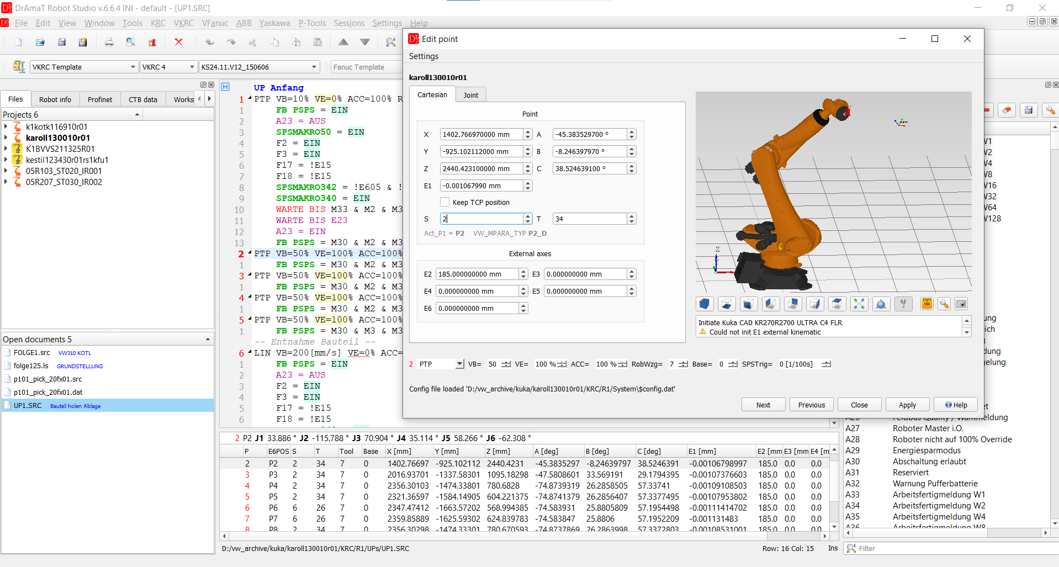Switch to the Joint tab
The height and width of the screenshot is (567, 1059).
(470, 95)
